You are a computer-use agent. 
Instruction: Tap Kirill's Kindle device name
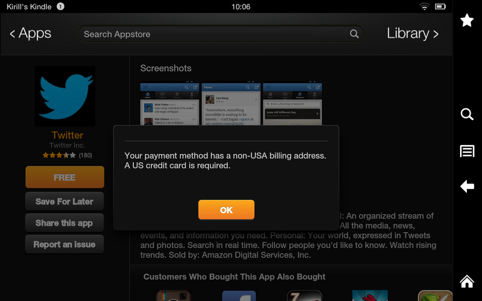coord(29,7)
